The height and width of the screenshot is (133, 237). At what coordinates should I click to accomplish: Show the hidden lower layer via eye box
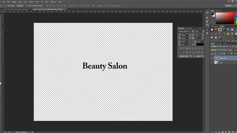pos(212,62)
